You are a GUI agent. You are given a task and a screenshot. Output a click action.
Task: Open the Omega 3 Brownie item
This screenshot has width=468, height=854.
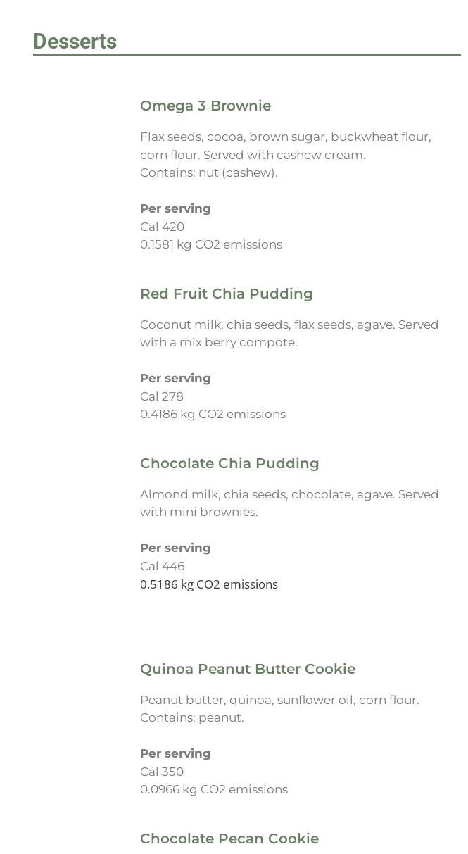click(x=205, y=106)
